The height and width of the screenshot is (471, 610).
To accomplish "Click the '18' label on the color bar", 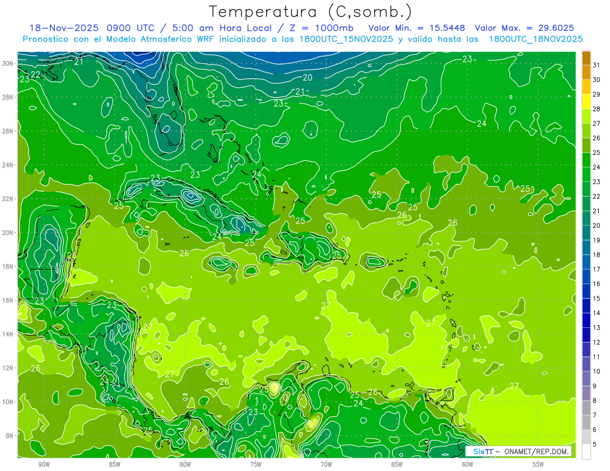I will click(x=597, y=255).
